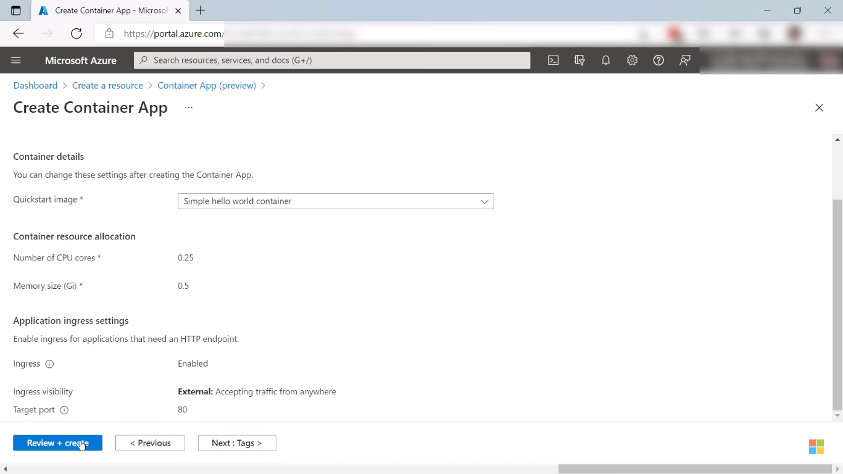Go home via Microsoft Azure logo

coord(80,60)
